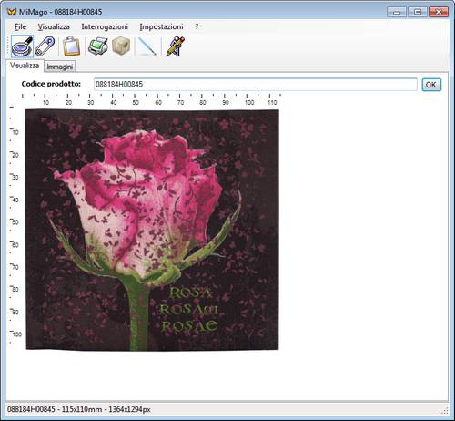The height and width of the screenshot is (421, 455).
Task: Open the clipboard toolbar icon
Action: (71, 46)
